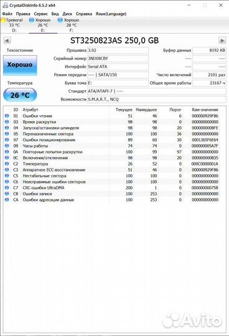Click the Raw-значения column header
The image size is (229, 336).
pos(205,110)
